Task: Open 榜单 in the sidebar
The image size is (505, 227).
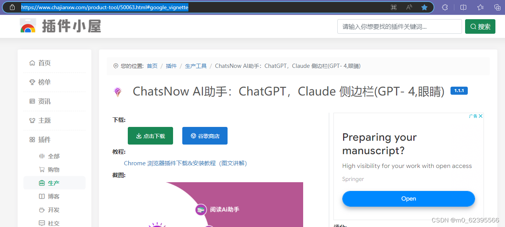Action: point(54,82)
